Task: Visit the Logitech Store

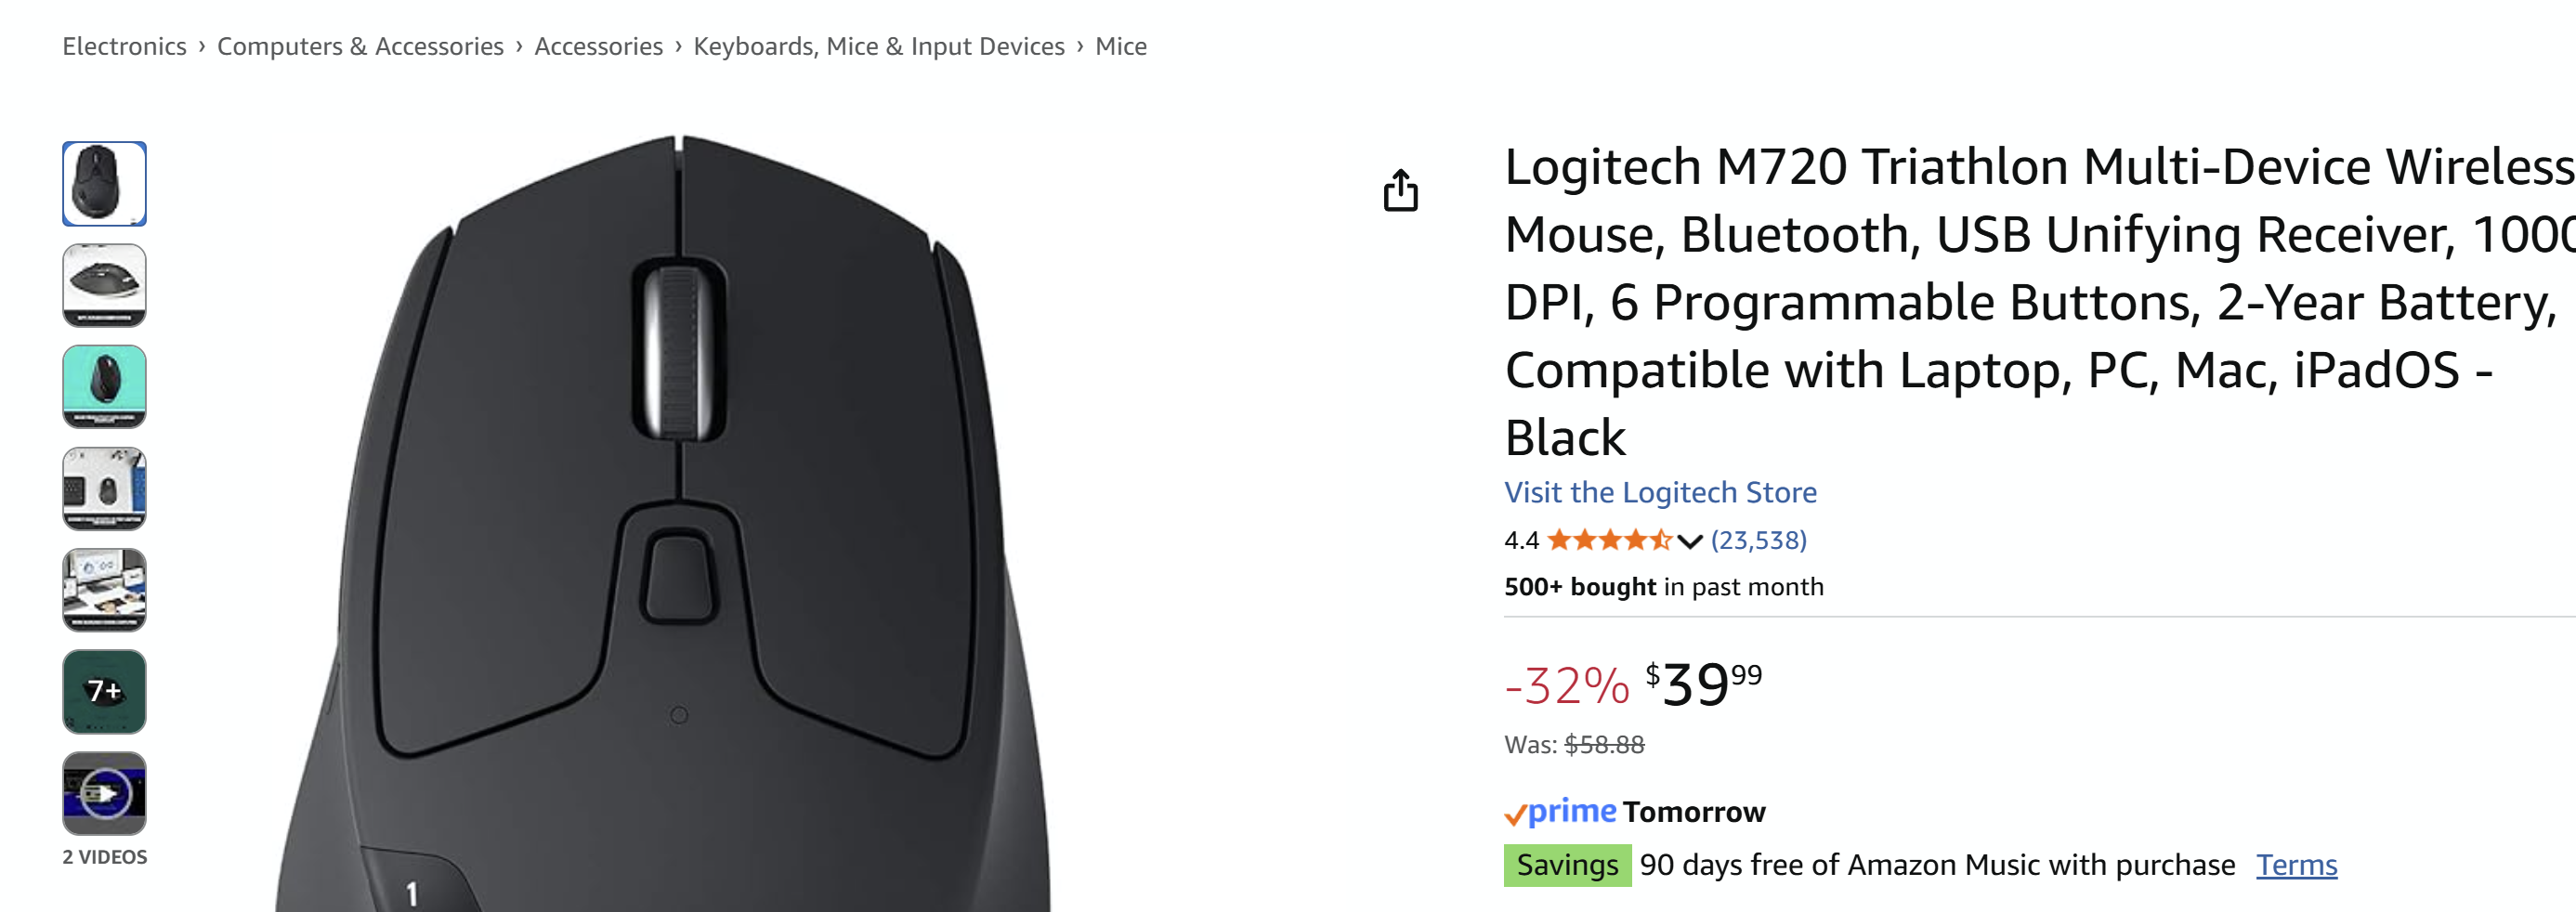Action: [x=1660, y=492]
